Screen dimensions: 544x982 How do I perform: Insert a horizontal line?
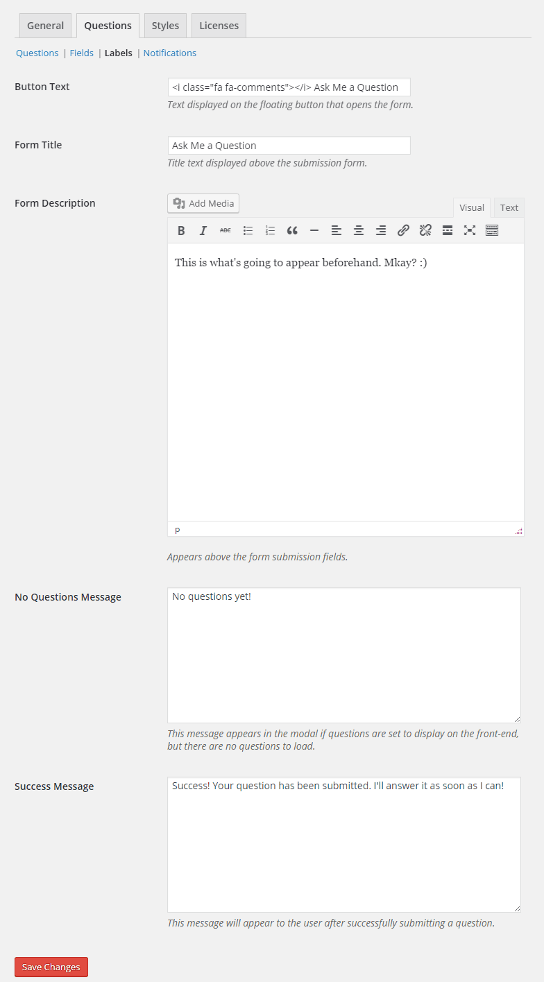(314, 231)
